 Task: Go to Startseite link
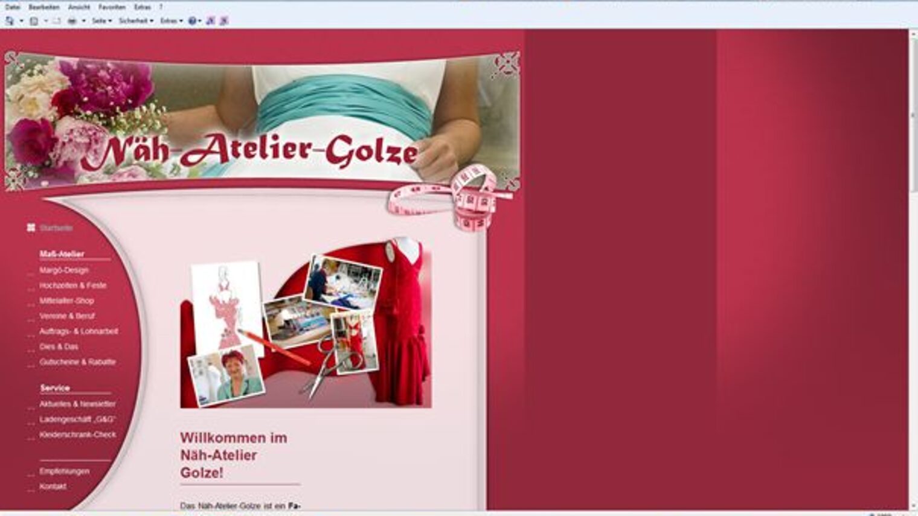coord(56,228)
